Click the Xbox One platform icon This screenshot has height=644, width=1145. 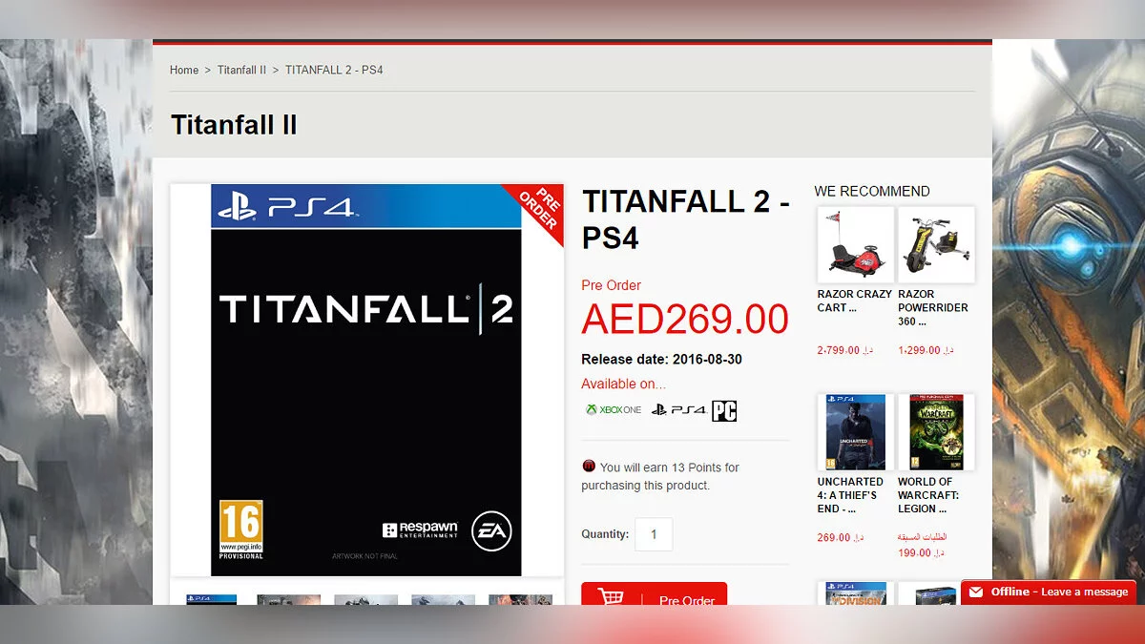coord(614,410)
